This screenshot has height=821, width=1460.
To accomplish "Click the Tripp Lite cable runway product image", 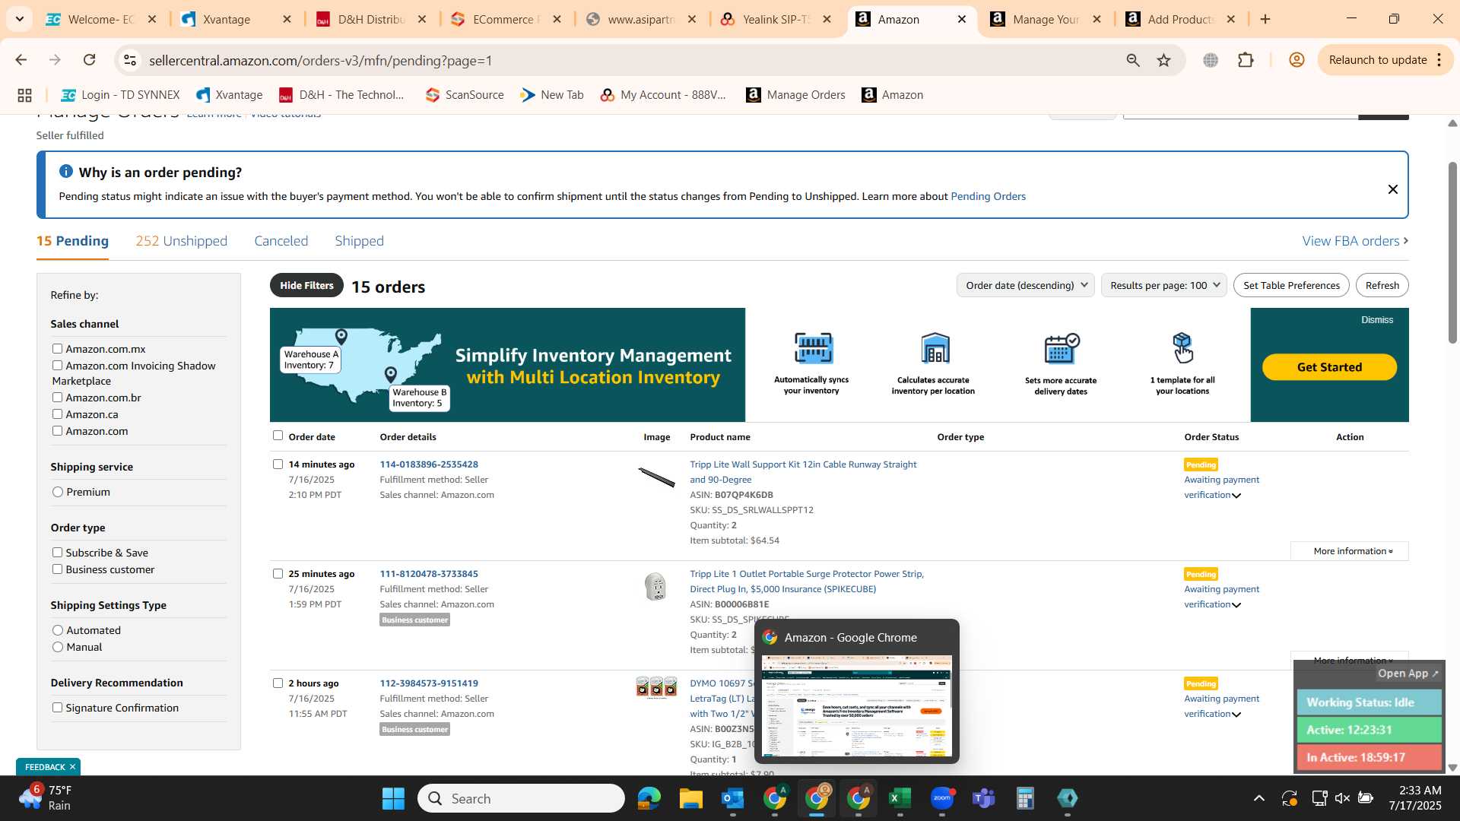I will (656, 477).
